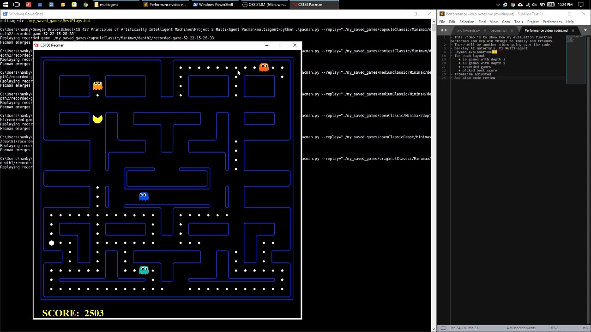Switch to OBS 21.0.1 taskbar button
The image size is (591, 332).
point(265,5)
